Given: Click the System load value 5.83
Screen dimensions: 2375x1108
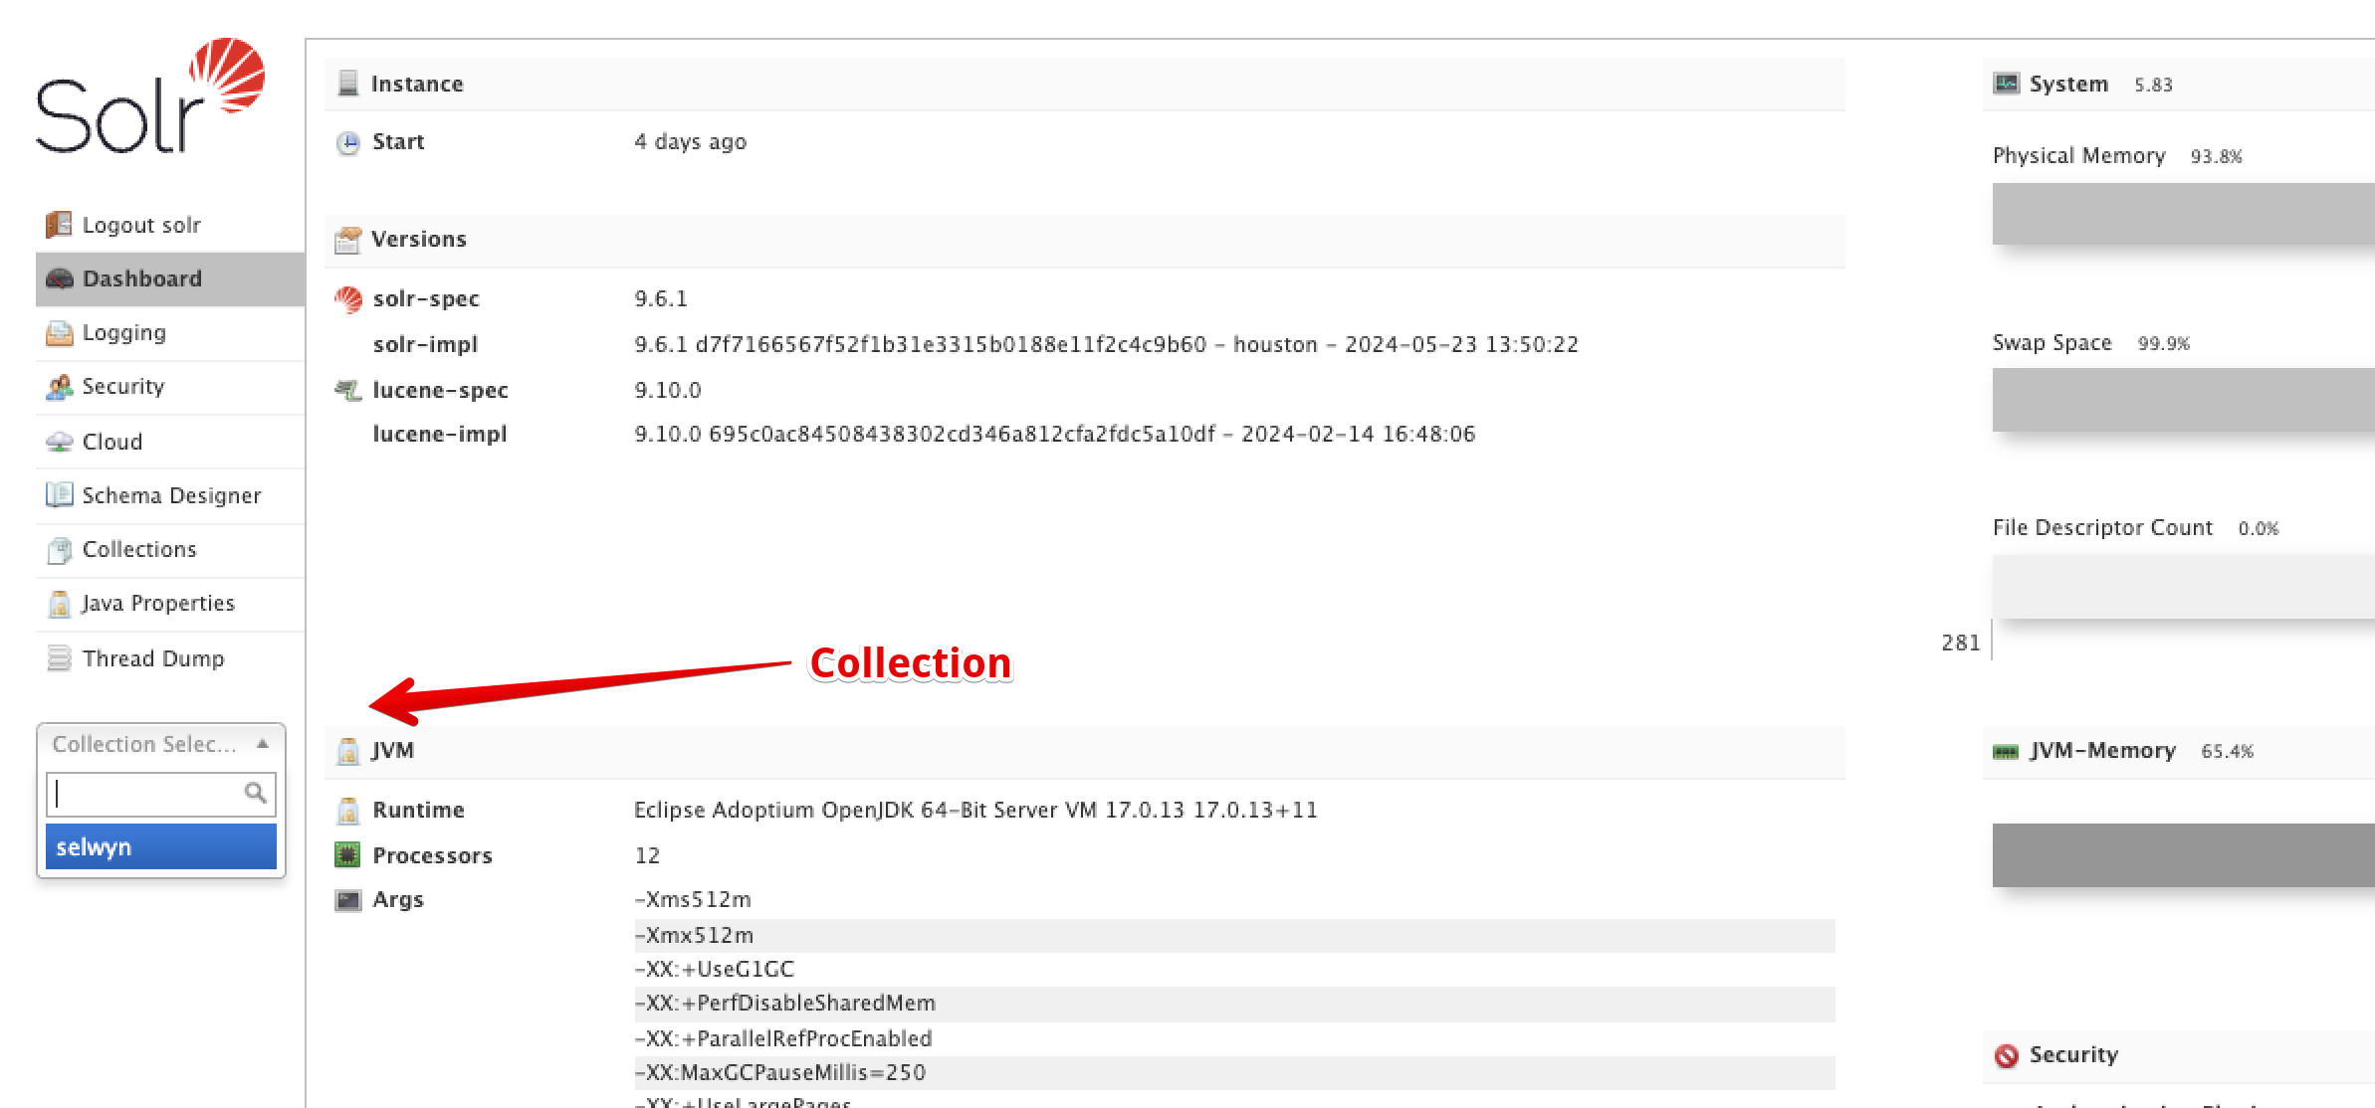Looking at the screenshot, I should [x=2153, y=85].
